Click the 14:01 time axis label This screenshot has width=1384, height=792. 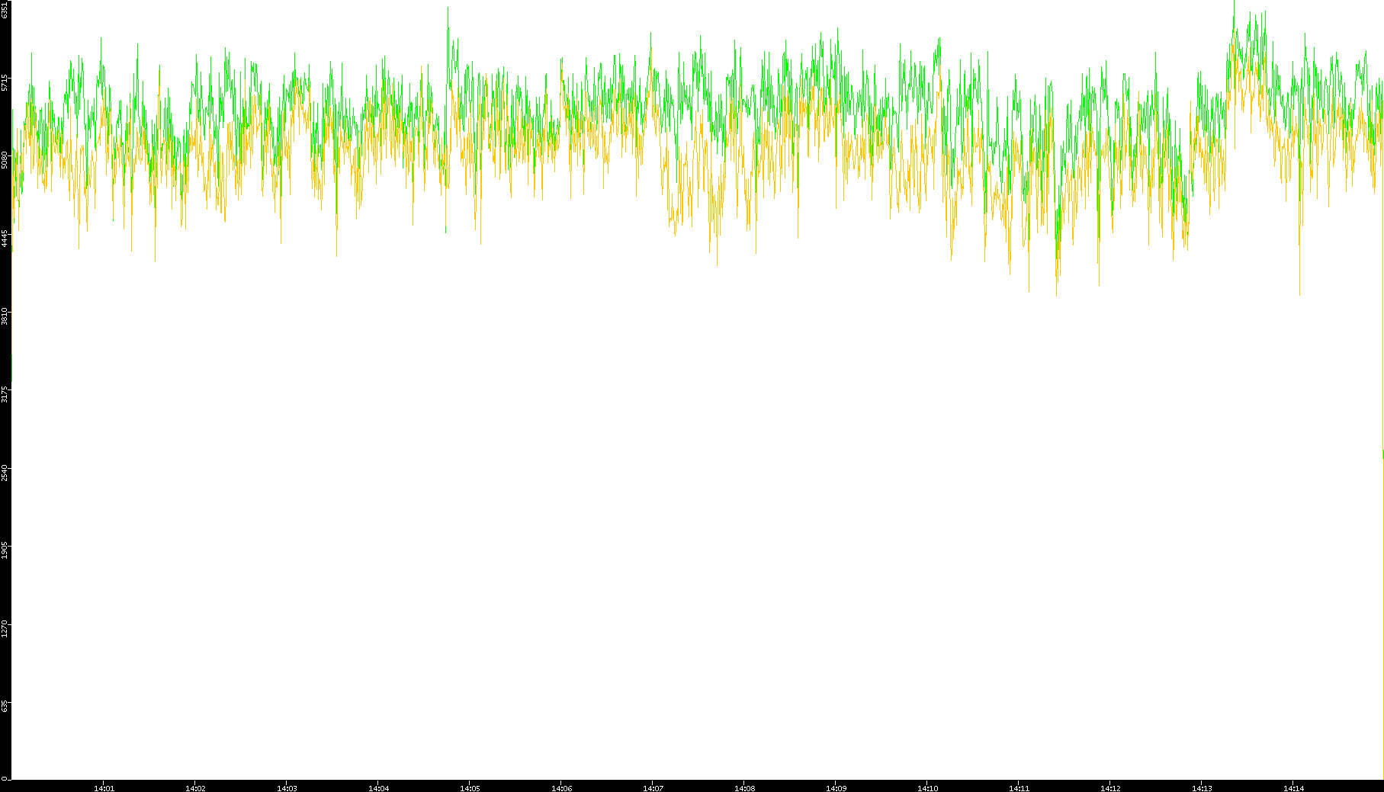click(x=104, y=788)
